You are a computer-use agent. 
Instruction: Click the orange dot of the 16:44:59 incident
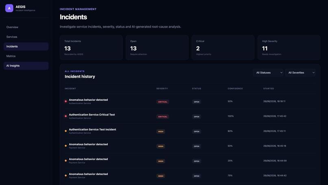(x=66, y=161)
